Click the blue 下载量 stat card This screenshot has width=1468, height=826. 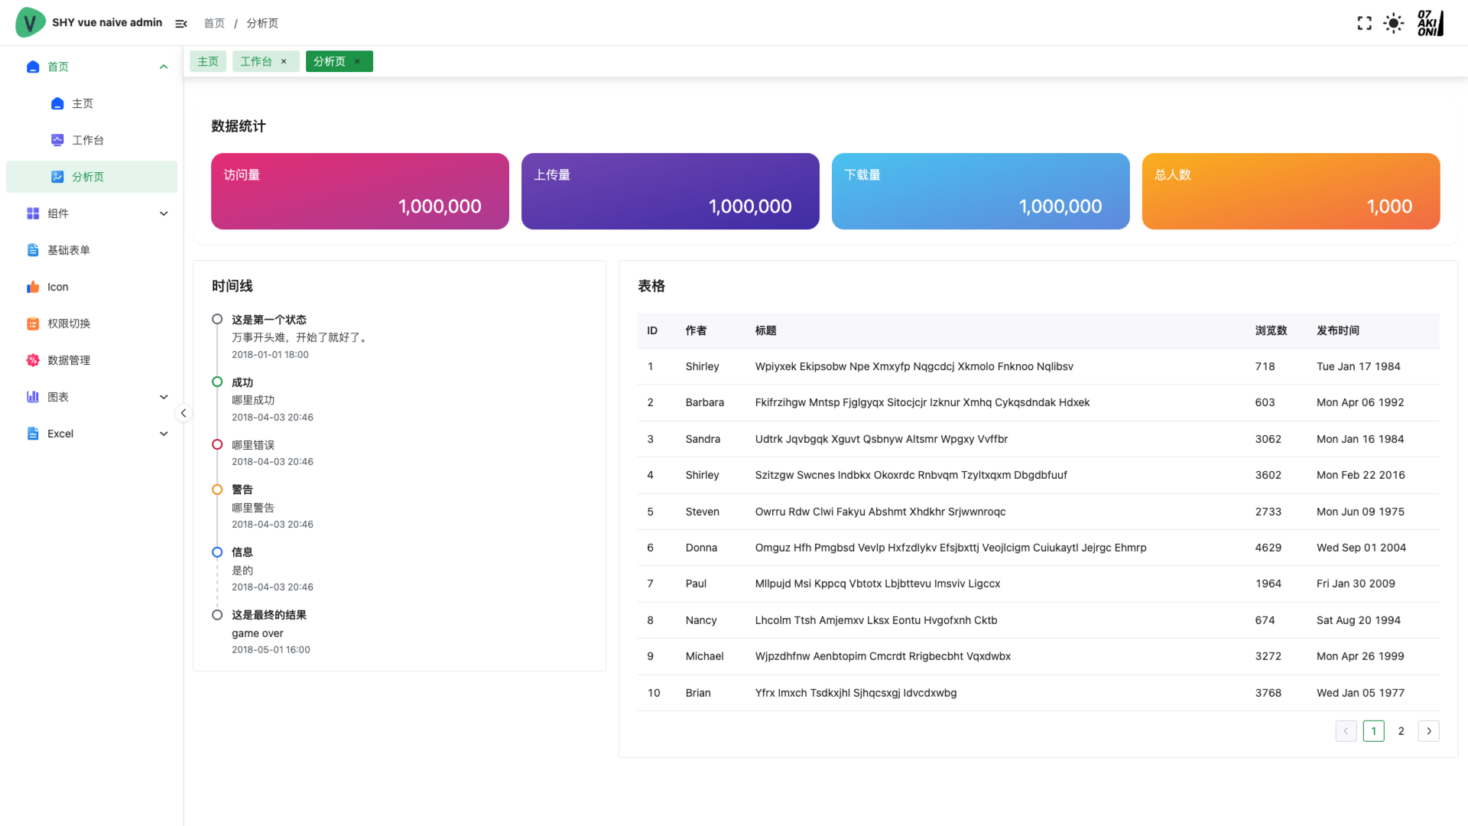click(981, 191)
